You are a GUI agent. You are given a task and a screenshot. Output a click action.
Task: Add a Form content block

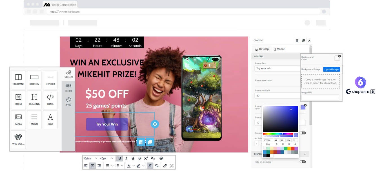tap(18, 100)
